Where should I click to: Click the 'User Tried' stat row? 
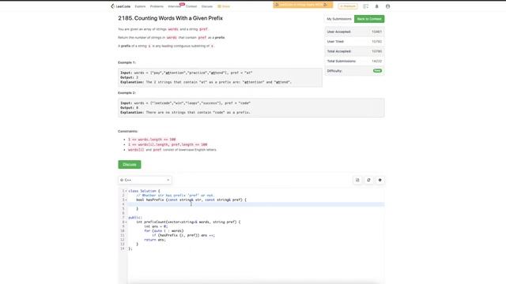pos(354,42)
